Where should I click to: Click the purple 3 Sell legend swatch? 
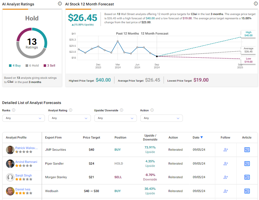tap(45, 65)
